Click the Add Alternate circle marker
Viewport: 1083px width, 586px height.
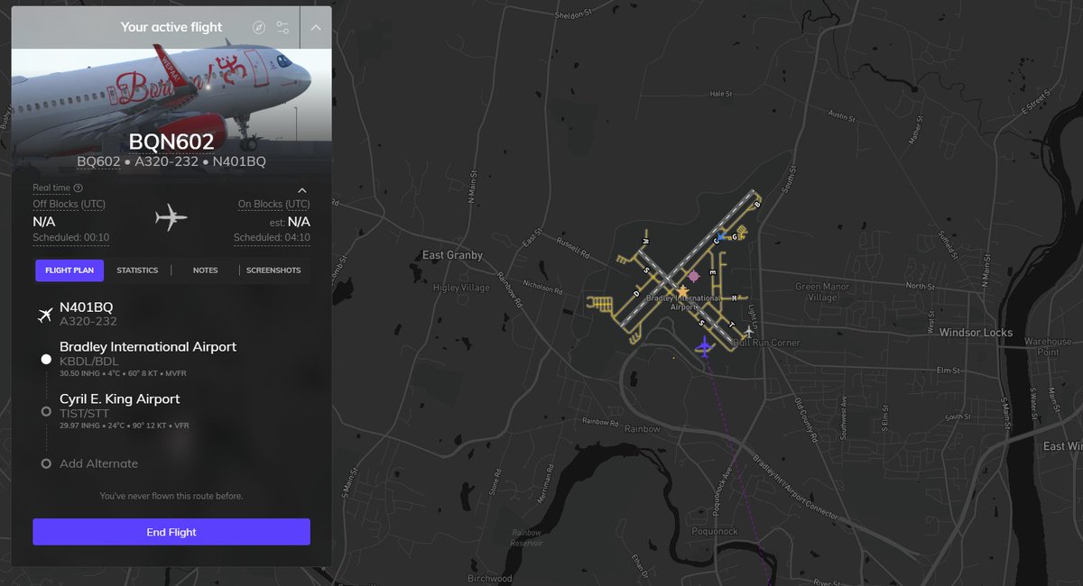coord(46,463)
